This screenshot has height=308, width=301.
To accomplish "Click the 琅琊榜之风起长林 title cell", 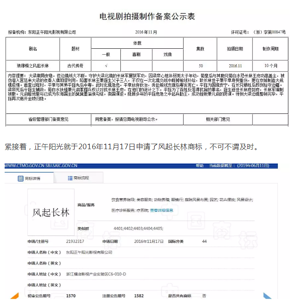I will 33,66.
